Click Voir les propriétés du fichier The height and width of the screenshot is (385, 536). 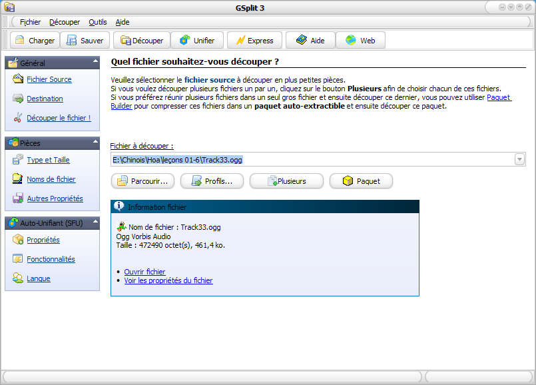(168, 280)
